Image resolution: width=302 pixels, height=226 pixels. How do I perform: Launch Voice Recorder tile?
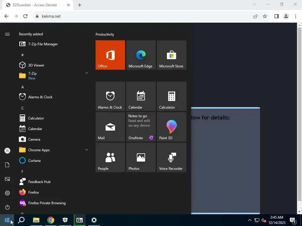(171, 157)
